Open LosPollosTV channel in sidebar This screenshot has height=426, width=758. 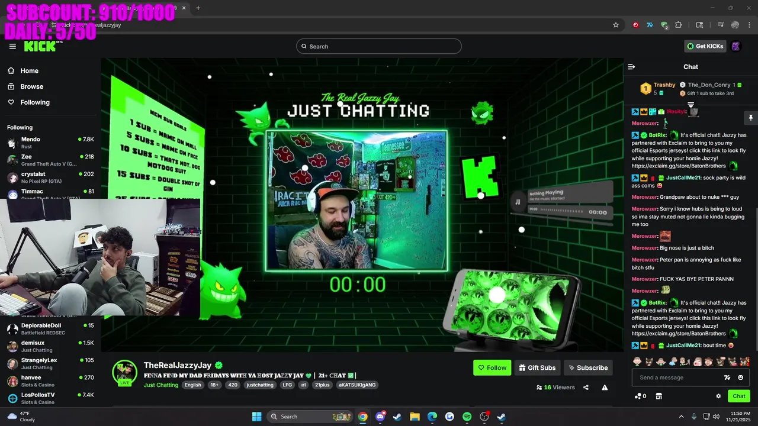(50, 398)
